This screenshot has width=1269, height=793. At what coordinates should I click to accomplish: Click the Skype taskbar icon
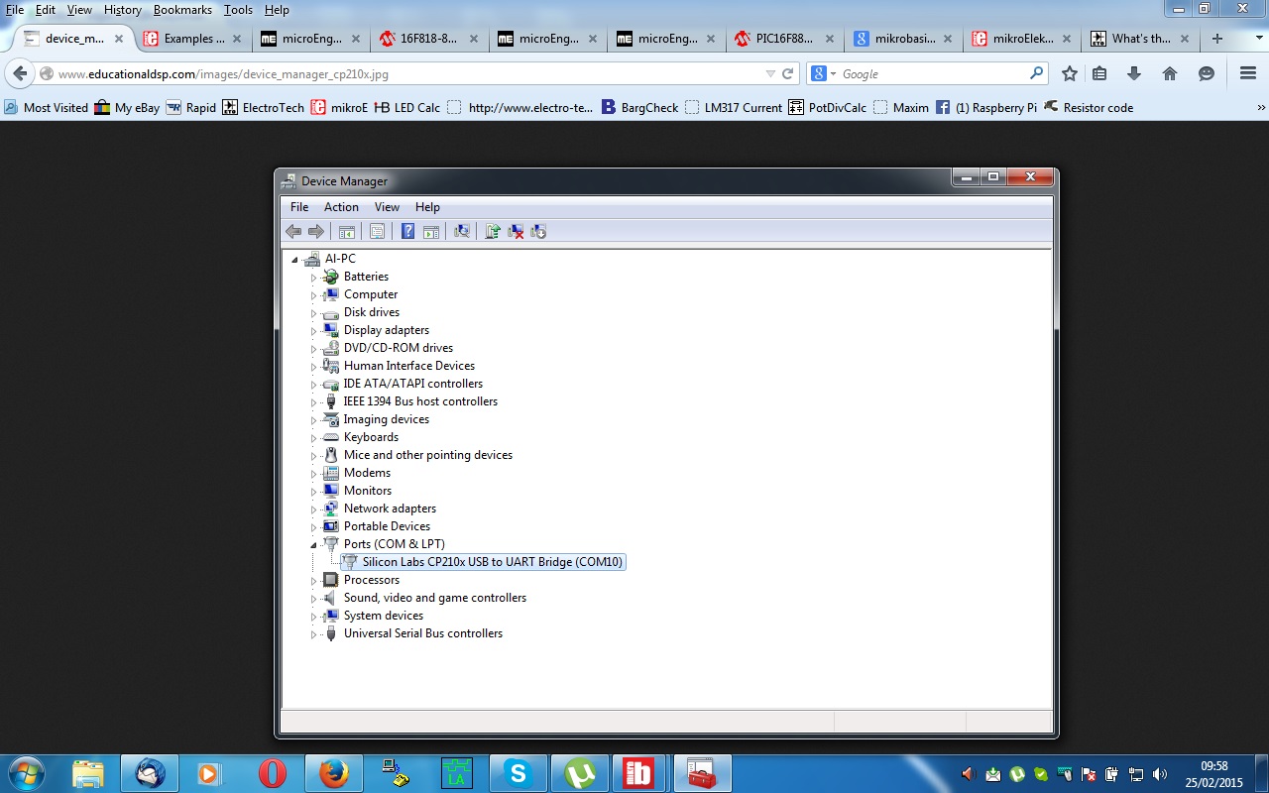click(518, 773)
